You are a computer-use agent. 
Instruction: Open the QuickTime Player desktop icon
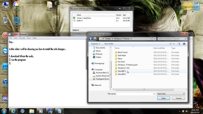[17, 23]
